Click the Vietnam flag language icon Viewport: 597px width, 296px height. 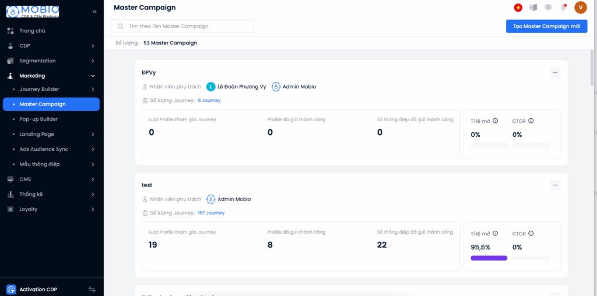(x=518, y=8)
